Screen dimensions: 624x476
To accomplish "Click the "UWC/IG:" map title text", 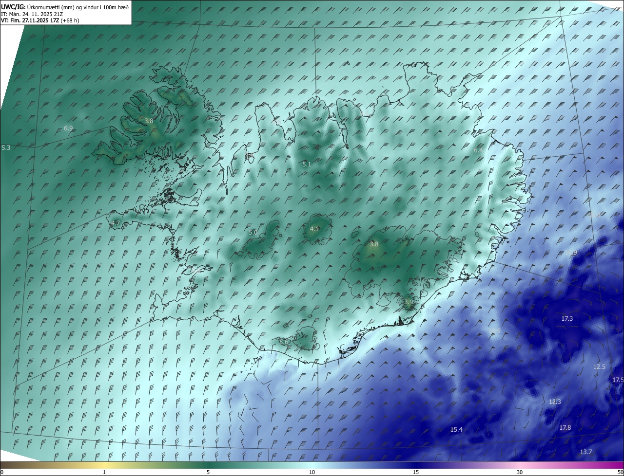I will [x=13, y=7].
